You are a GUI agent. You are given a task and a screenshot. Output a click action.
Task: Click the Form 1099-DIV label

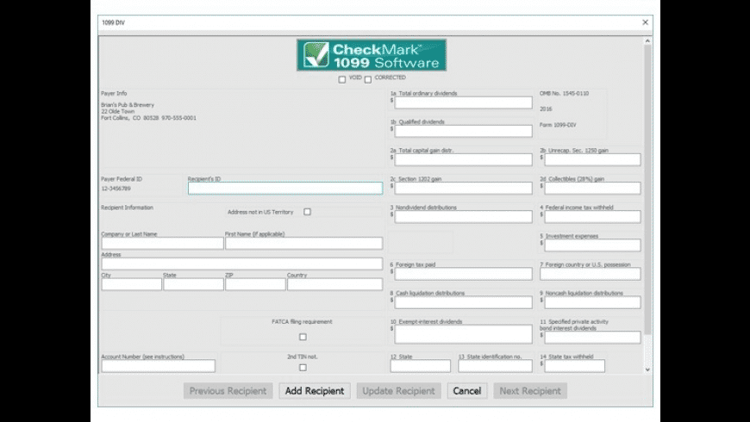(558, 125)
